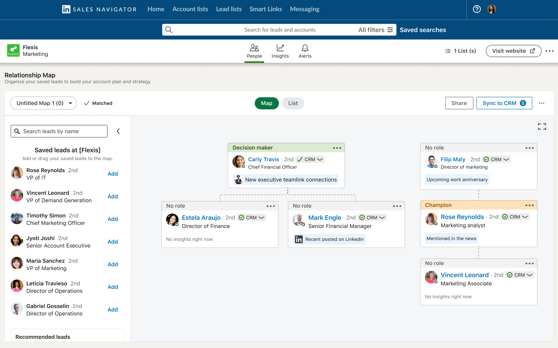
Task: Open Vincent Leonard card ellipsis menu
Action: tap(529, 264)
